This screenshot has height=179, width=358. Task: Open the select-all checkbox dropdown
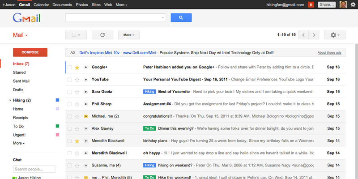[x=76, y=35]
